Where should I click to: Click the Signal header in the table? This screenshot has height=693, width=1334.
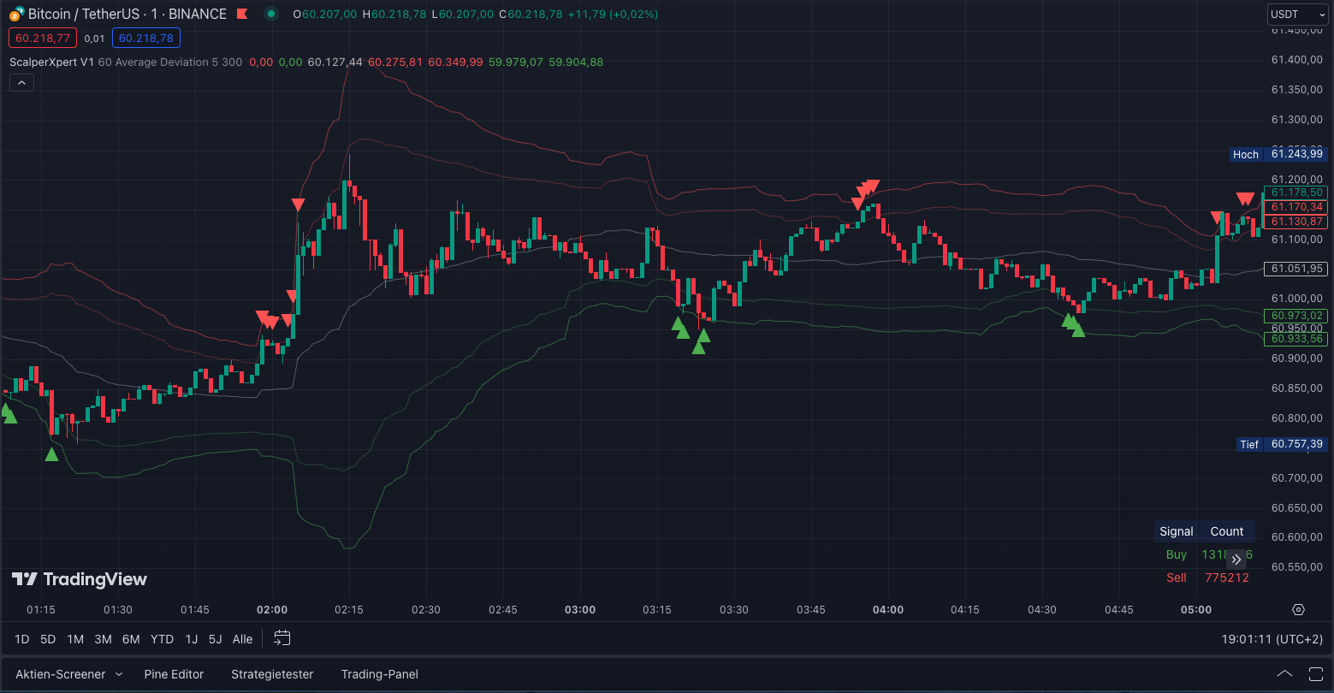coord(1177,531)
